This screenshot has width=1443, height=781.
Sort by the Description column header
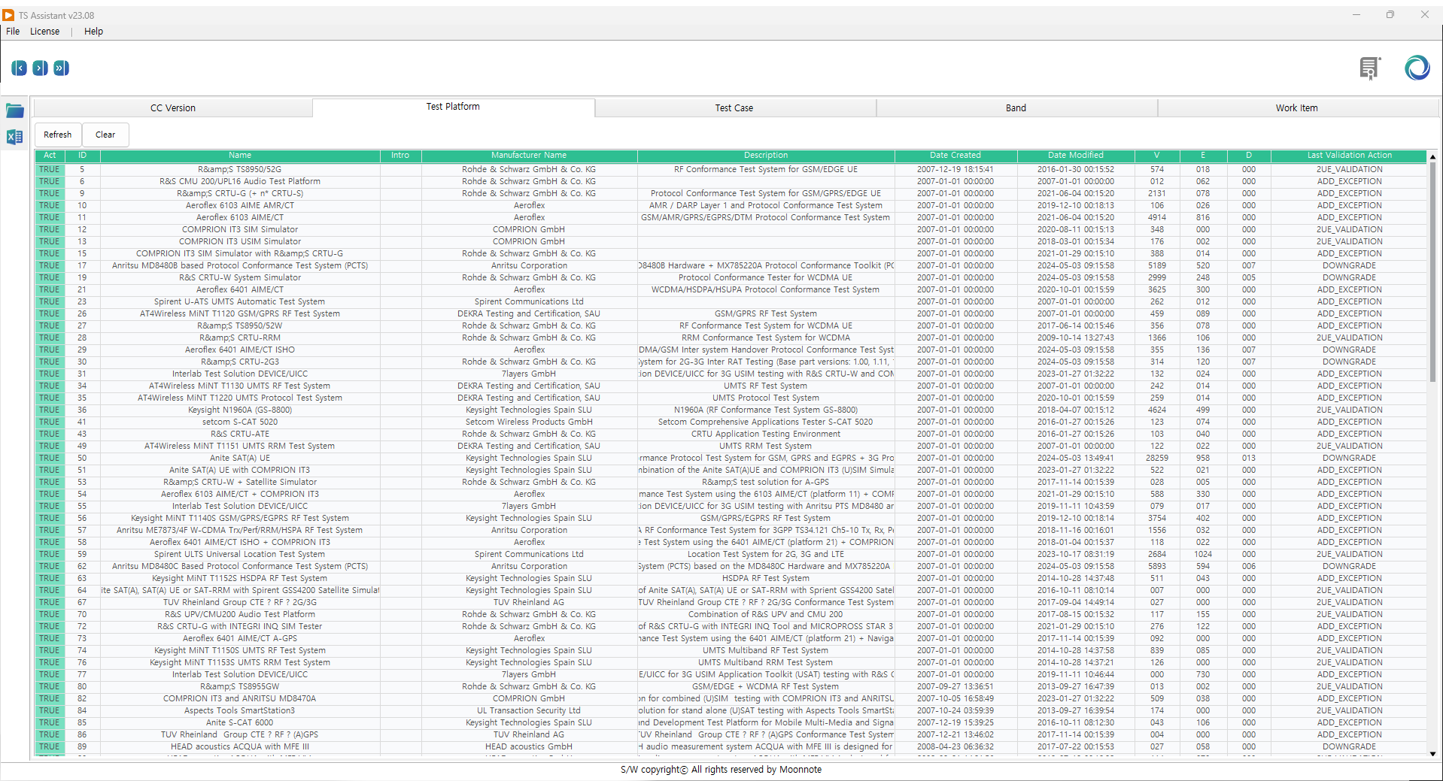(766, 156)
